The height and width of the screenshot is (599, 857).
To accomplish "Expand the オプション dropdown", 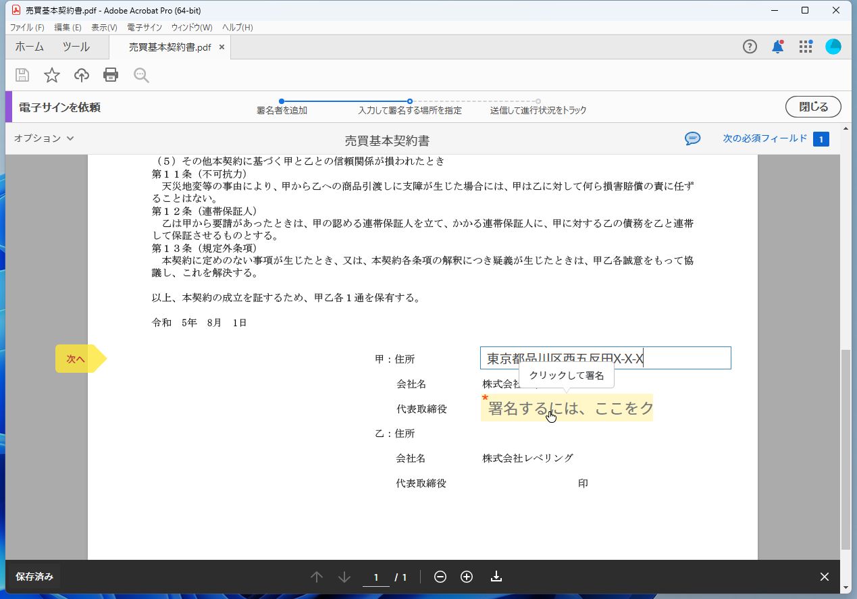I will click(x=43, y=138).
